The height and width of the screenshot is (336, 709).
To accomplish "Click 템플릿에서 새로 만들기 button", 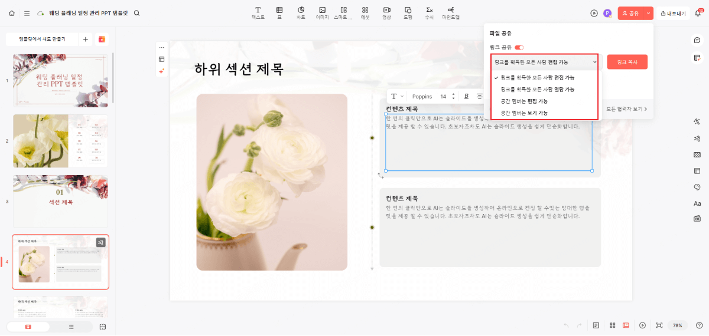I will coord(41,39).
